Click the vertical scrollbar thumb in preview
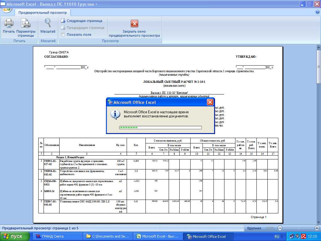Viewport: 321px width, 241px height. (x=318, y=67)
